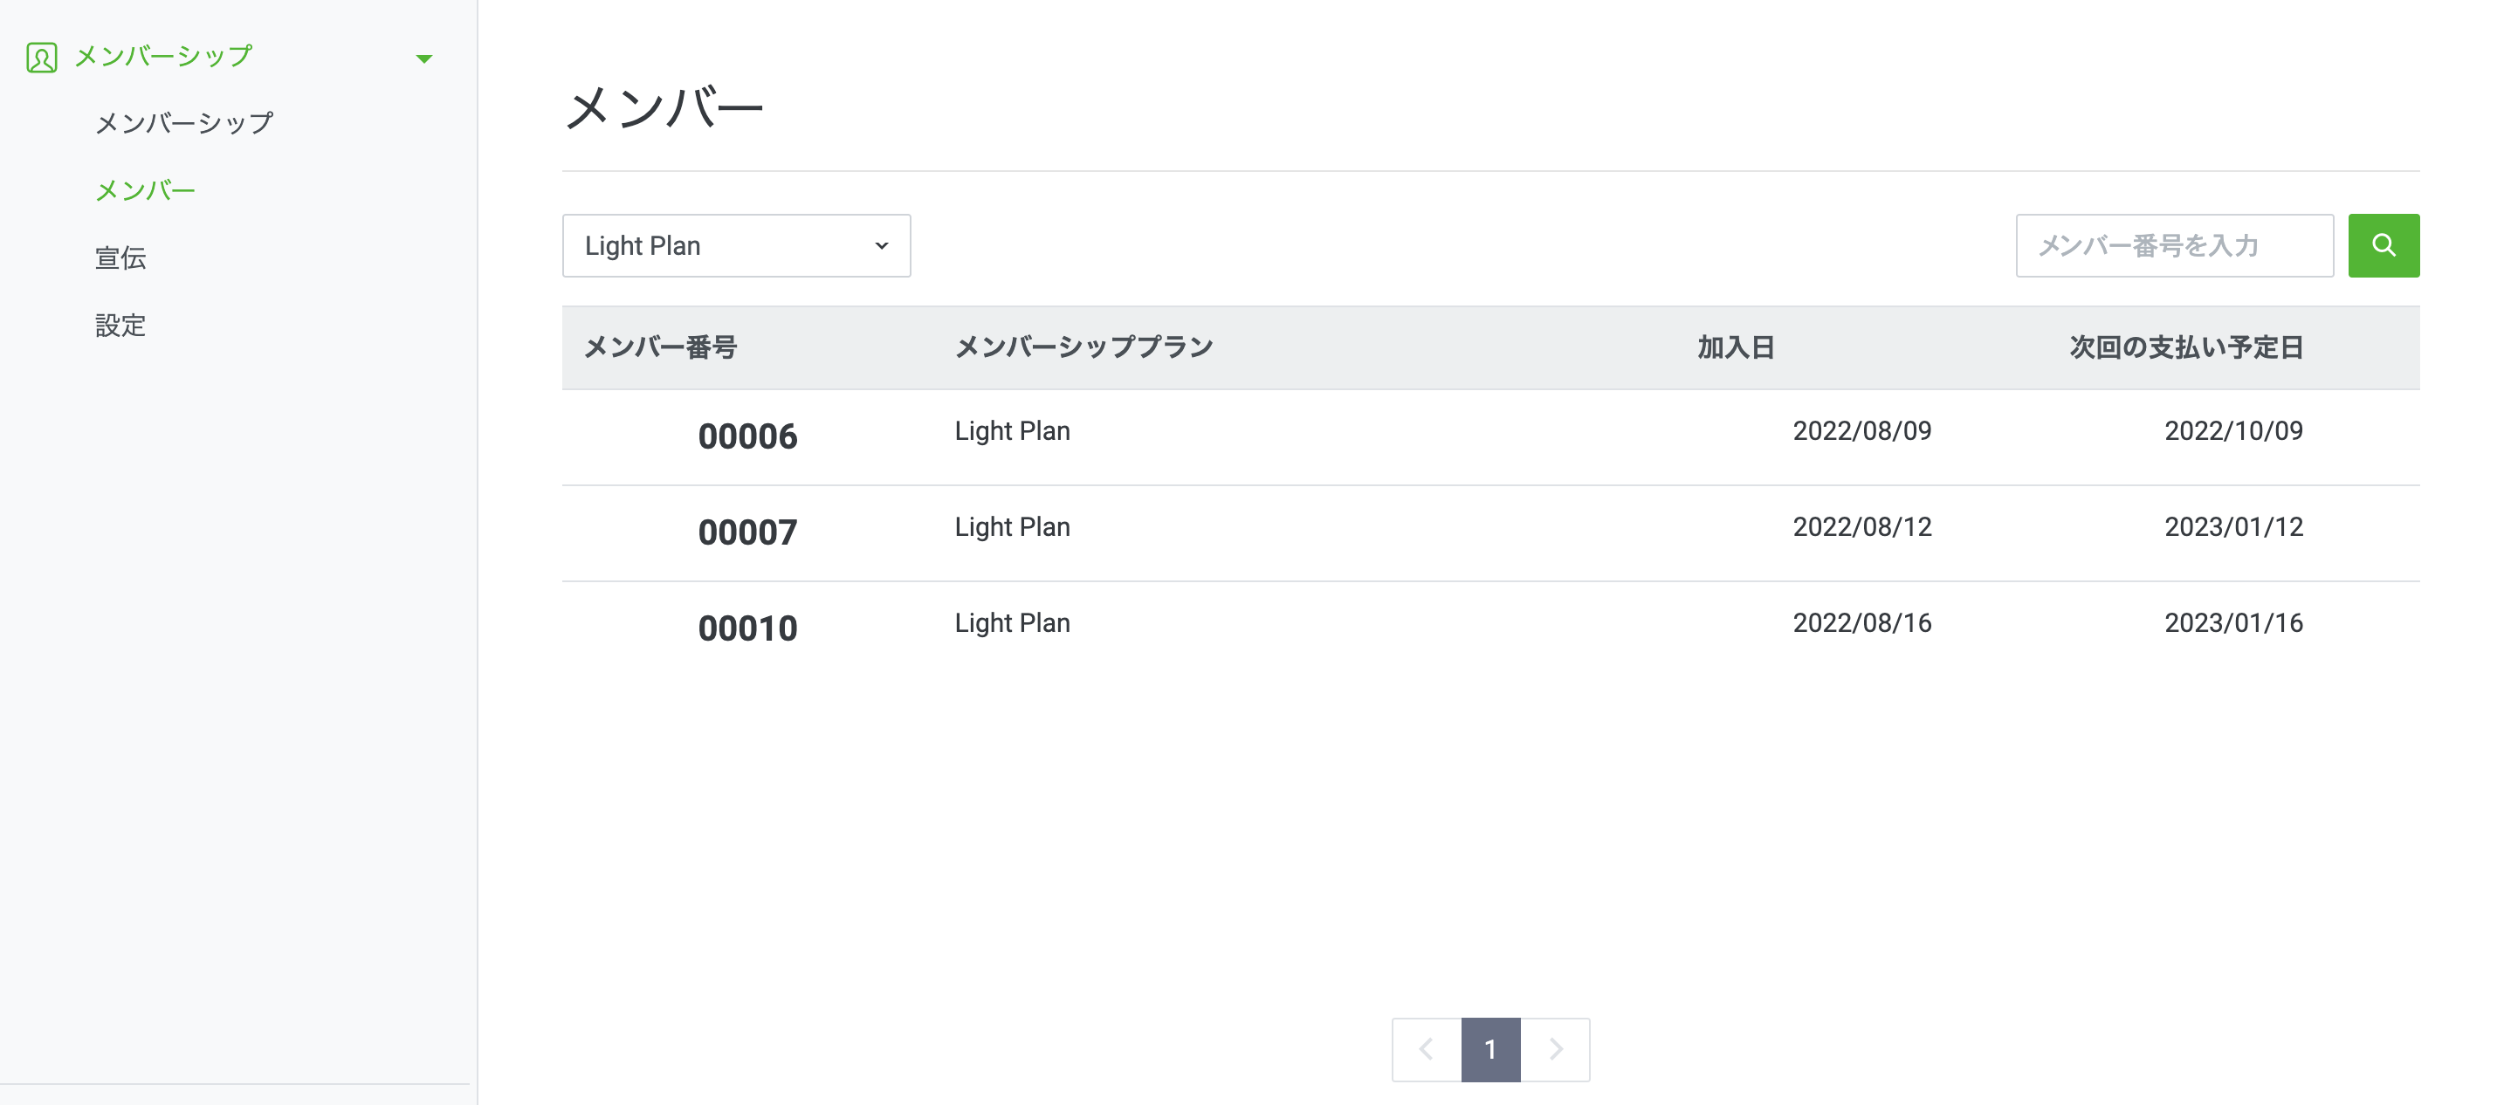Viewport: 2504px width, 1105px height.
Task: Click the membership person icon in sidebar
Action: coord(41,58)
